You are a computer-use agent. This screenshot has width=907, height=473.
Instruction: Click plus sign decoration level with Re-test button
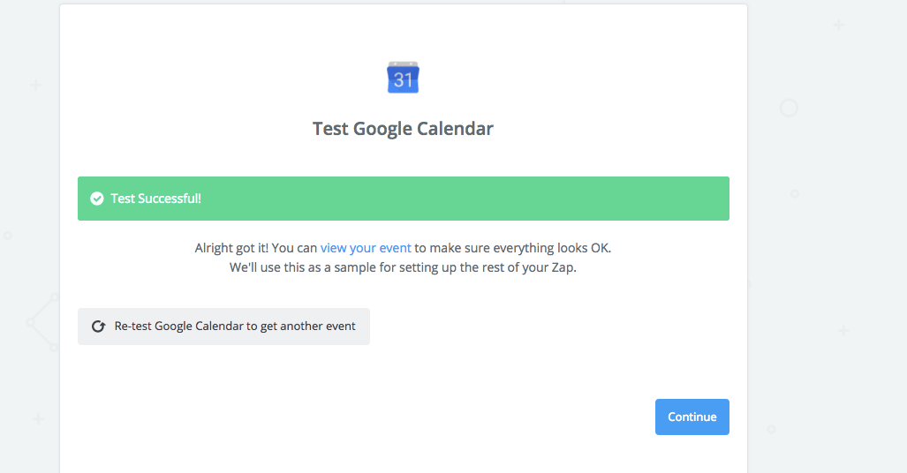pos(843,330)
